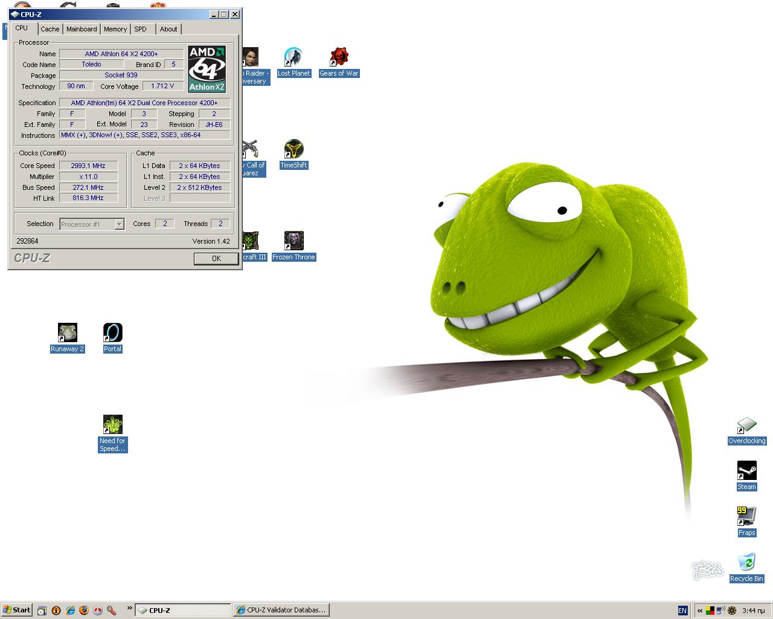
Task: Click the Internet Explorer quick launch icon
Action: point(71,611)
